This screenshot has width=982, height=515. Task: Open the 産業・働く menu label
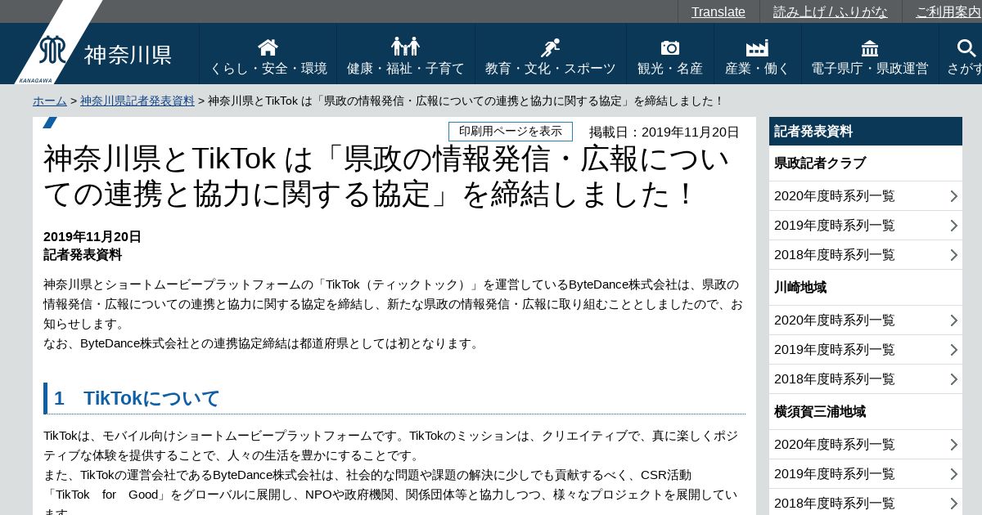pos(758,69)
